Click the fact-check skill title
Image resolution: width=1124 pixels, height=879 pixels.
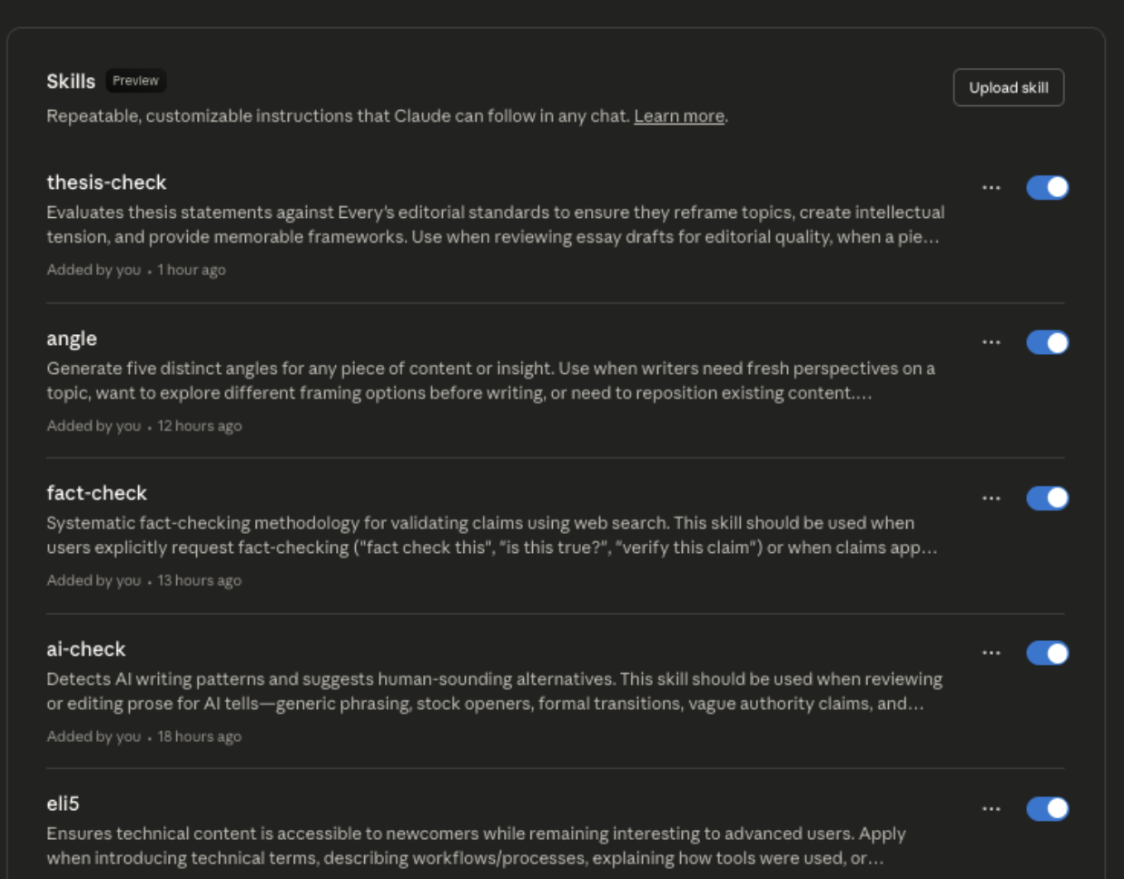(x=96, y=493)
